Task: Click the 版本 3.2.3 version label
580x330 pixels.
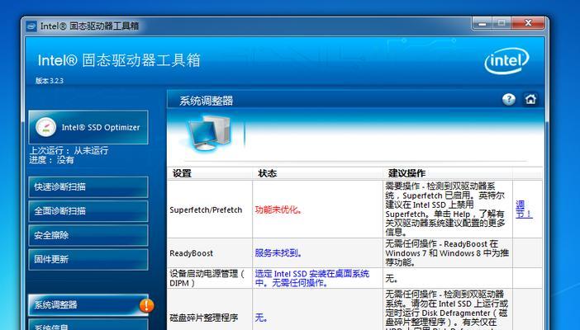Action: pos(50,81)
